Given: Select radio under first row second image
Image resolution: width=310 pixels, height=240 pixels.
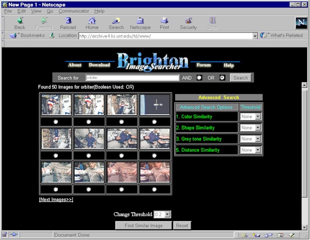Looking at the screenshot, I should click(88, 122).
